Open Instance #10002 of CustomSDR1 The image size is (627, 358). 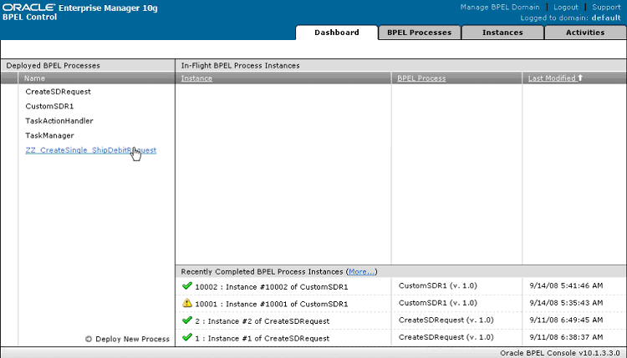pos(272,287)
